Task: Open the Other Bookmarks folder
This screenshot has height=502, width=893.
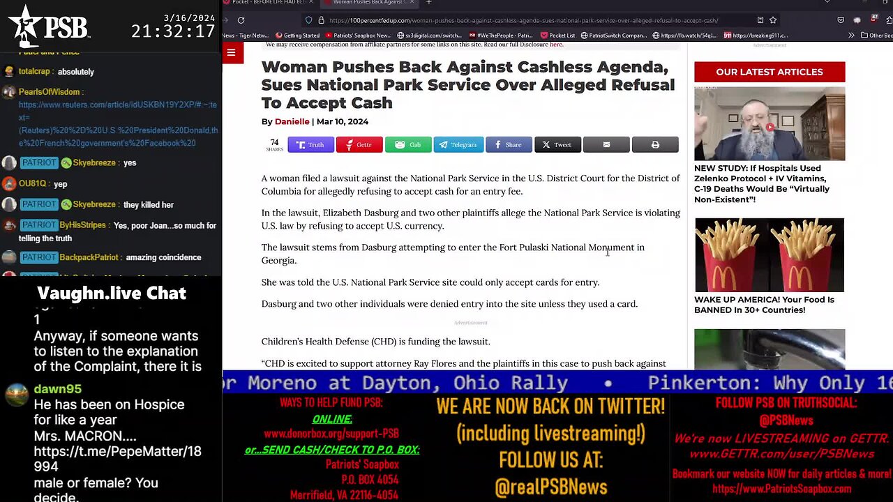Action: tap(878, 36)
